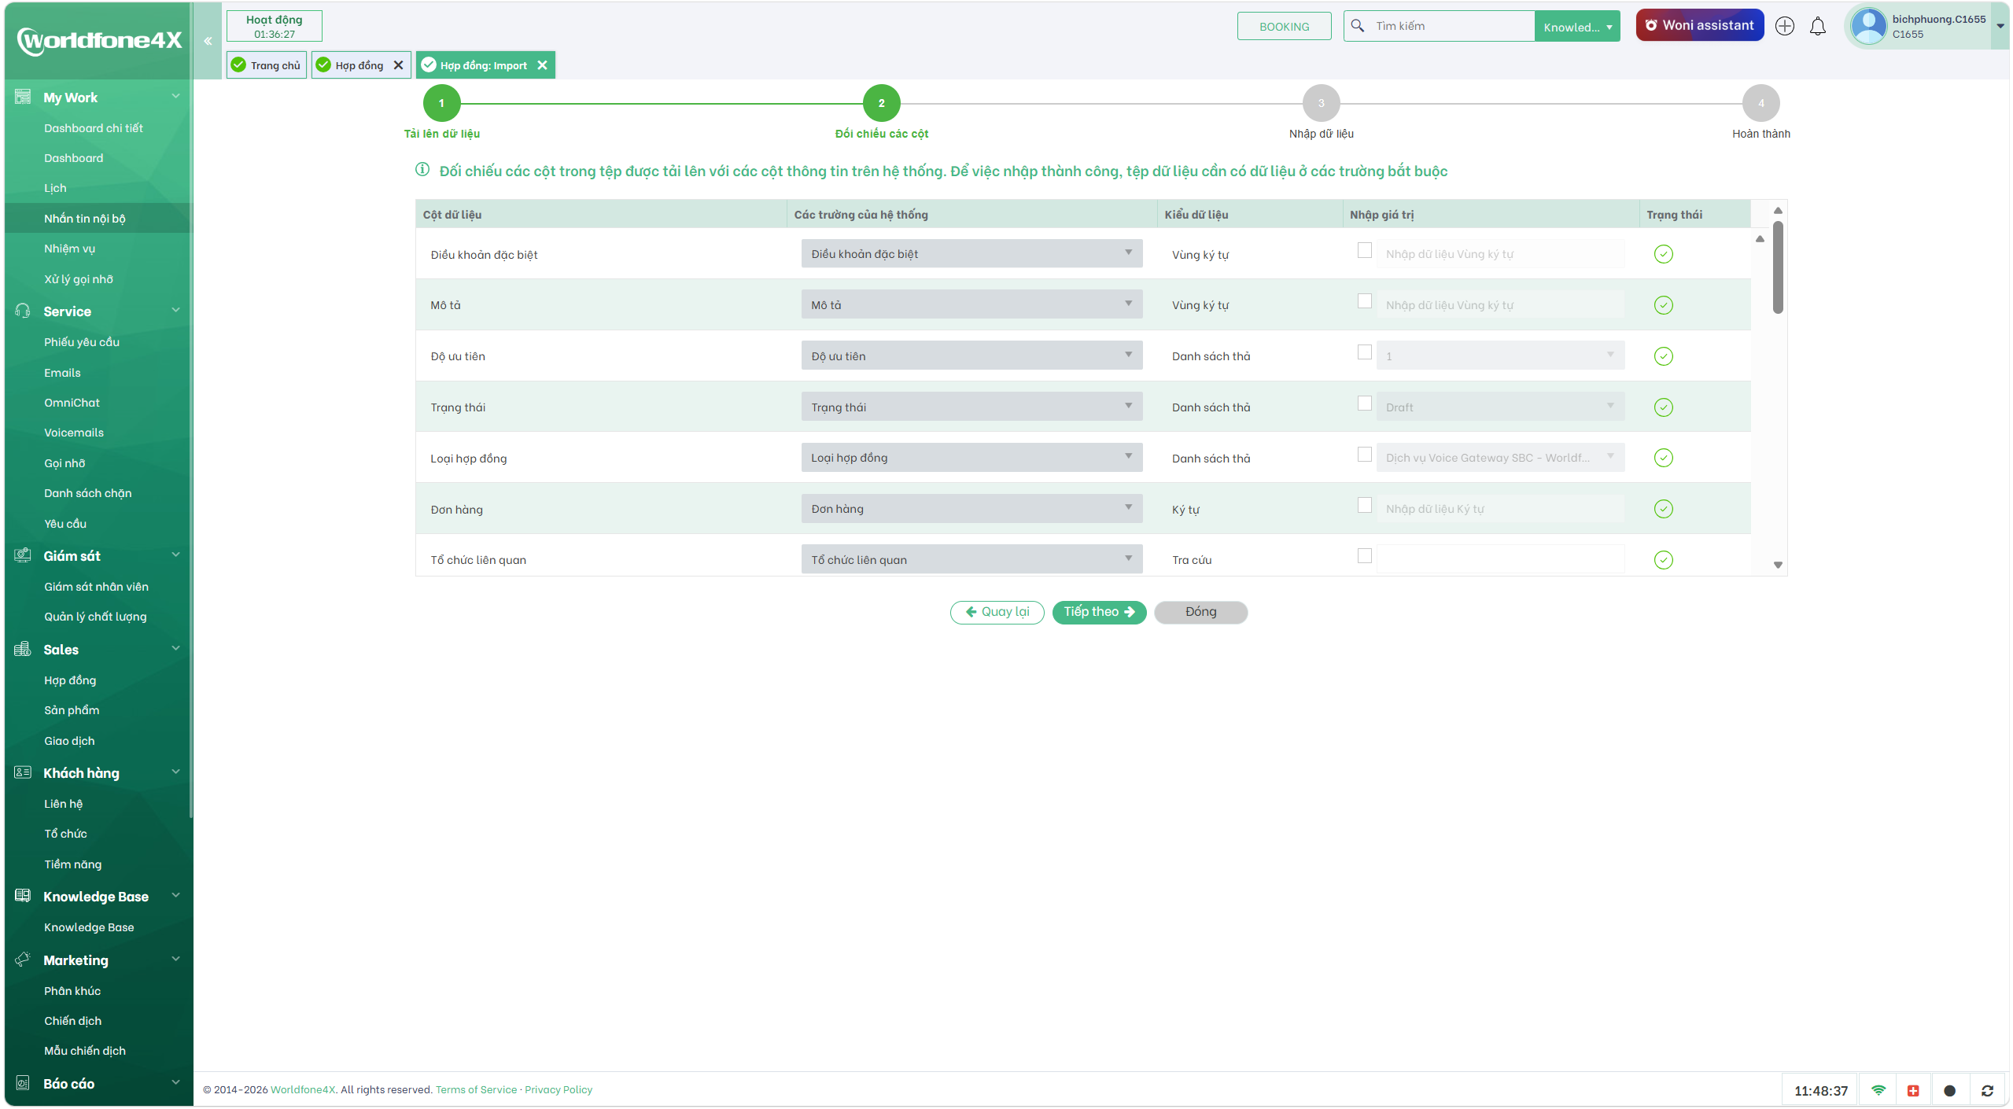
Task: Collapse the Service sidebar section chevron
Action: [176, 310]
